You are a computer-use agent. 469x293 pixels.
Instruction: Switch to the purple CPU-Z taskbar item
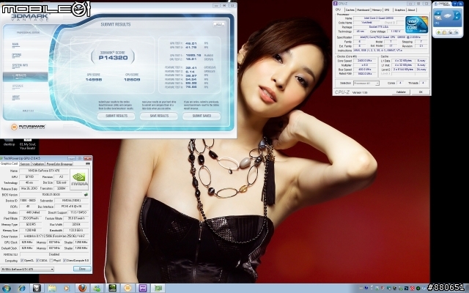tap(143, 288)
